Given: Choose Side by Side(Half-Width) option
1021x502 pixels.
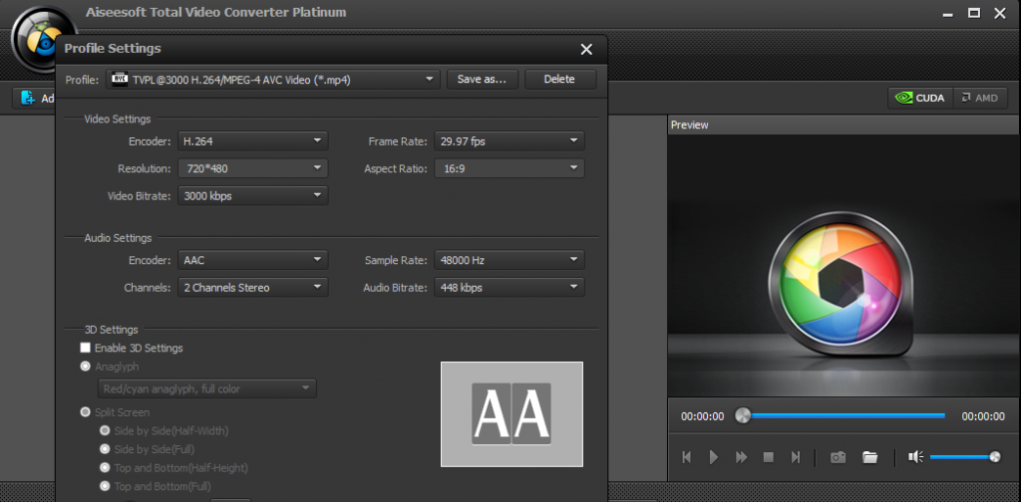Looking at the screenshot, I should pos(105,430).
